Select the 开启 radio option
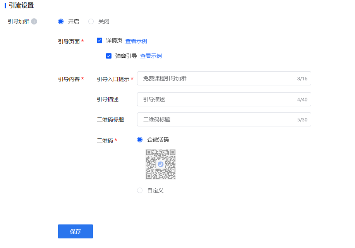This screenshot has height=248, width=355. click(61, 21)
